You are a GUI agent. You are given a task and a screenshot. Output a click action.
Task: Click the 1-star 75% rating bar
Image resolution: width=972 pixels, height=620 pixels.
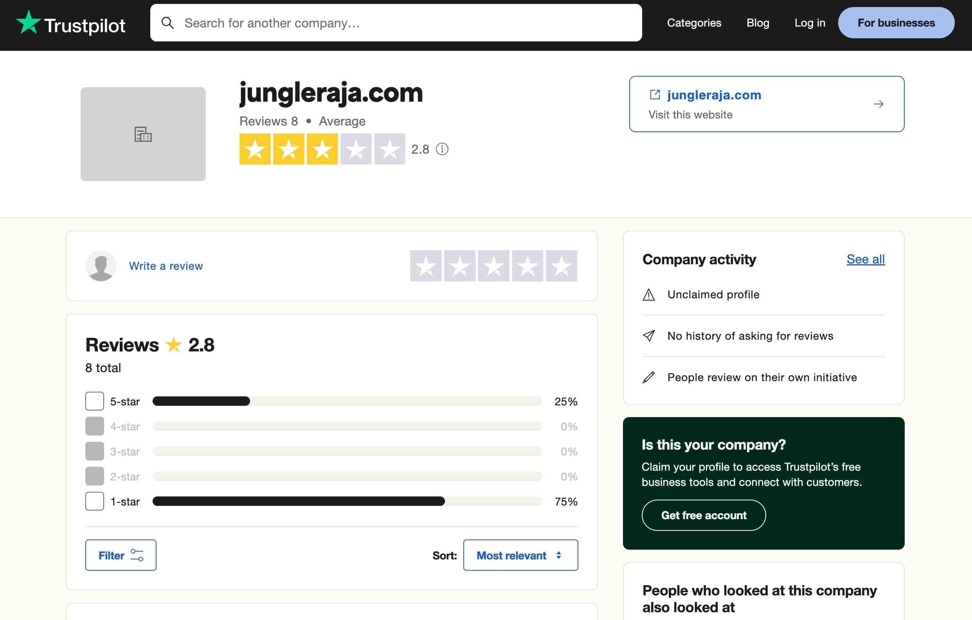pyautogui.click(x=347, y=502)
